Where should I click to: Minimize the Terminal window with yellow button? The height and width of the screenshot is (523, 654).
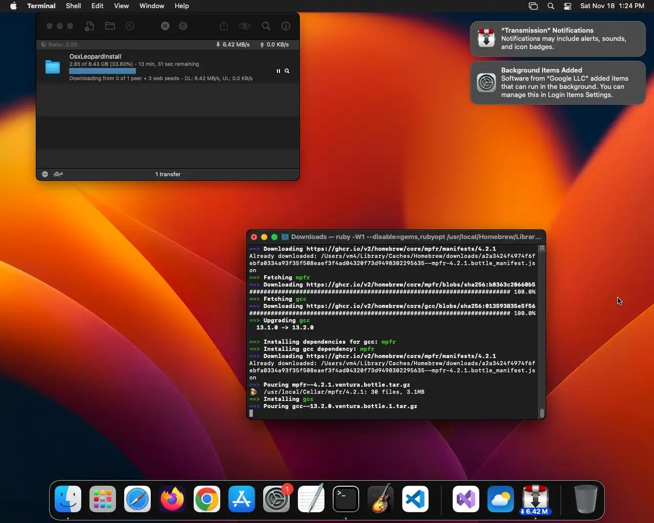pos(264,237)
